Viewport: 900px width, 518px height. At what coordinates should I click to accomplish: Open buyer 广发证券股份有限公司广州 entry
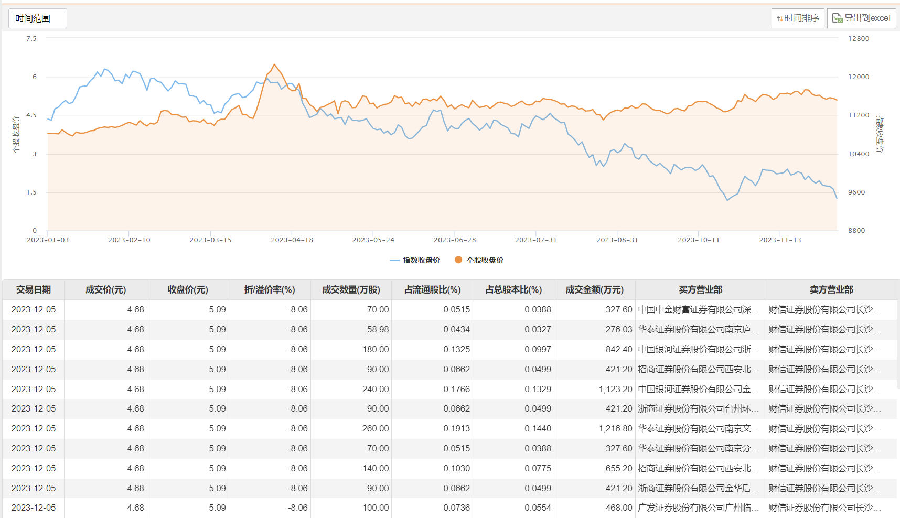(x=698, y=508)
